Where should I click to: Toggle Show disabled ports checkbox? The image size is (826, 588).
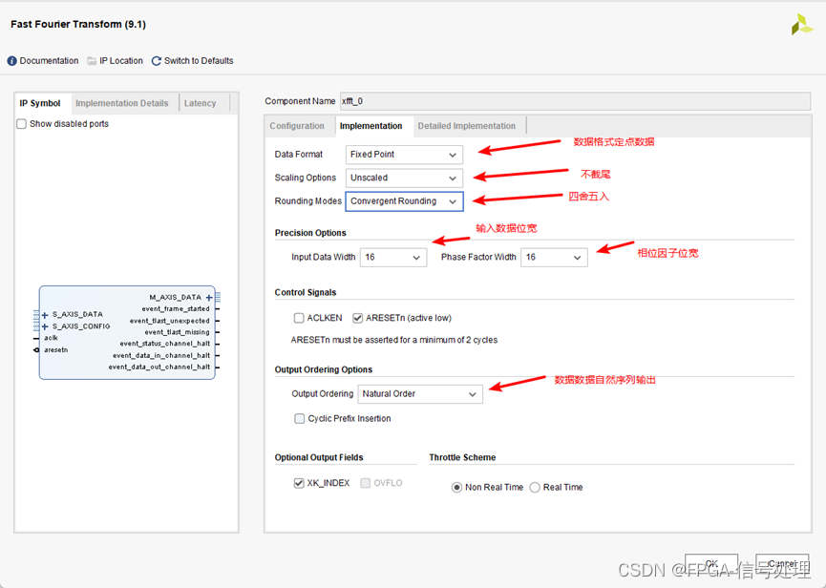point(22,124)
